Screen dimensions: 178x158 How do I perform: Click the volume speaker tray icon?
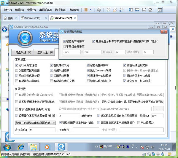point(152,147)
